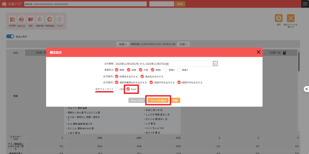309x154 pixels.
Task: Click the 設定 settings gear icon
Action: click(279, 18)
